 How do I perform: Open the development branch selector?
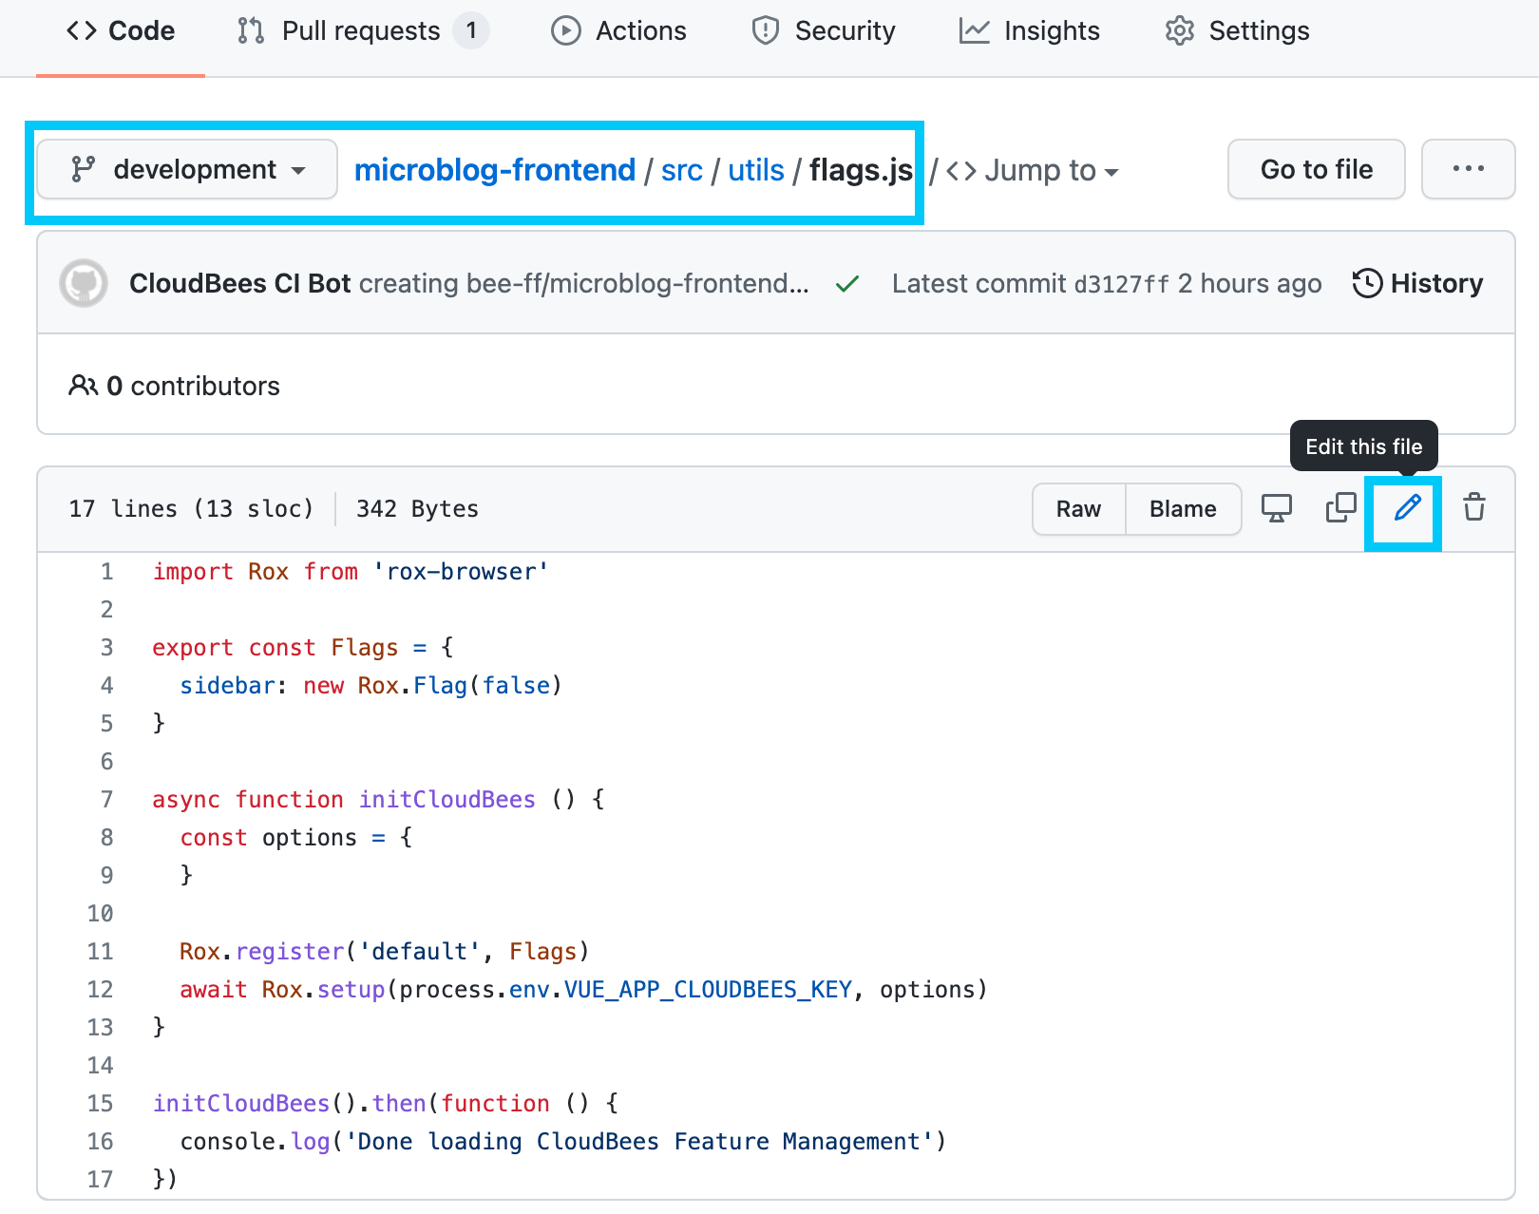tap(186, 169)
